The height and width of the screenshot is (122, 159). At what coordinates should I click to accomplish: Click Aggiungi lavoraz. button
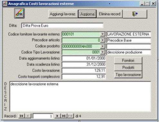click(x=63, y=14)
